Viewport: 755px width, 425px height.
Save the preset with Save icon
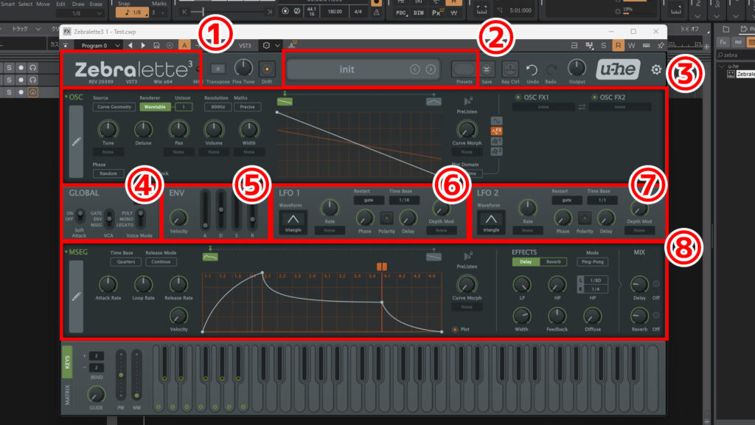click(487, 69)
